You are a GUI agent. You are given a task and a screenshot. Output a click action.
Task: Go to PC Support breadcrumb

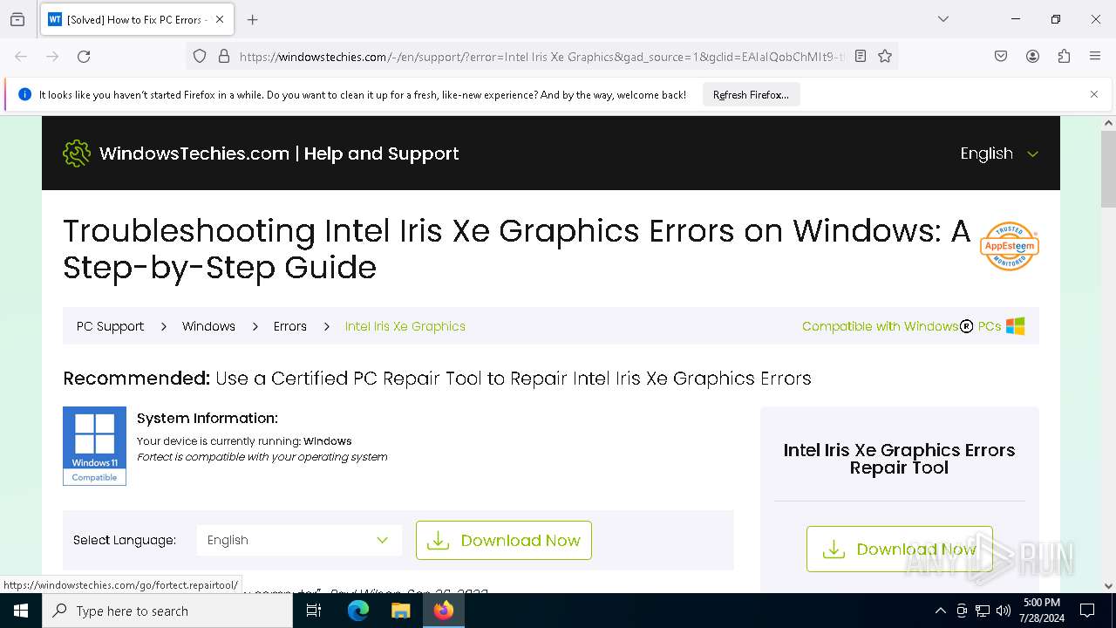(110, 326)
